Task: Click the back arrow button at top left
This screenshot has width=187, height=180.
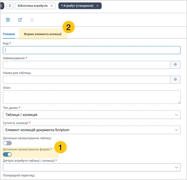Action: click(2, 6)
